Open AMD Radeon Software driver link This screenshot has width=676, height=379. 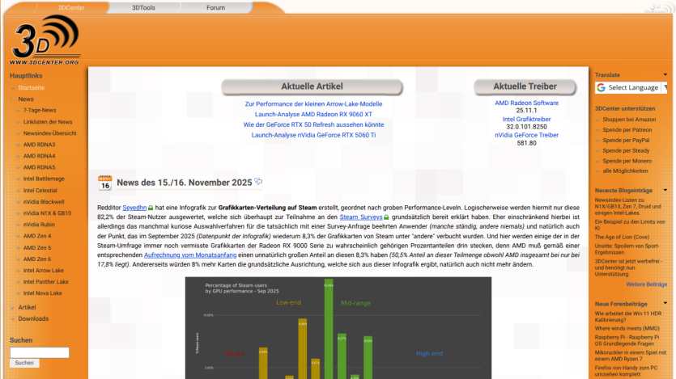[526, 103]
